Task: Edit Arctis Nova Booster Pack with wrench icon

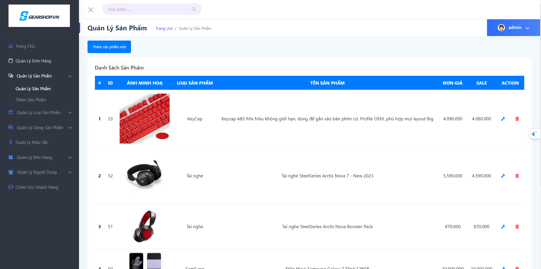Action: 503,227
